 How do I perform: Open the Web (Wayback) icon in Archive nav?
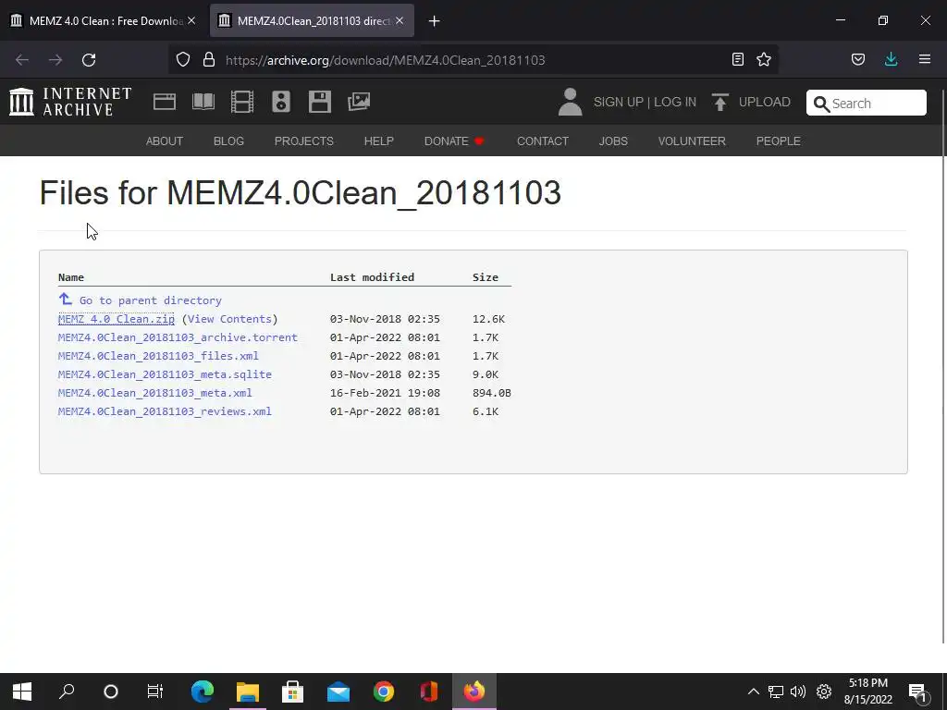click(165, 102)
